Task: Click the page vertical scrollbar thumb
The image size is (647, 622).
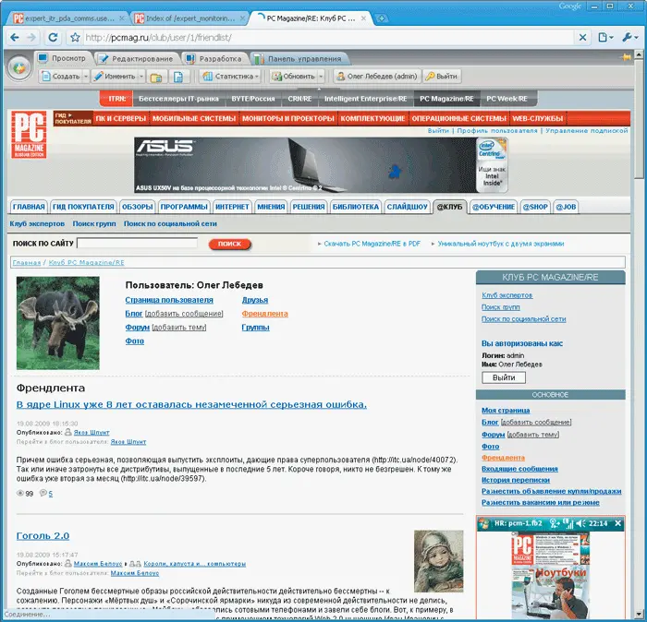Action: tap(640, 118)
